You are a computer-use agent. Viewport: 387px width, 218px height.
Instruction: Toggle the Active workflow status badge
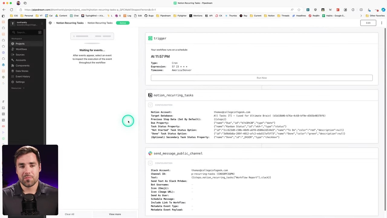pyautogui.click(x=122, y=23)
